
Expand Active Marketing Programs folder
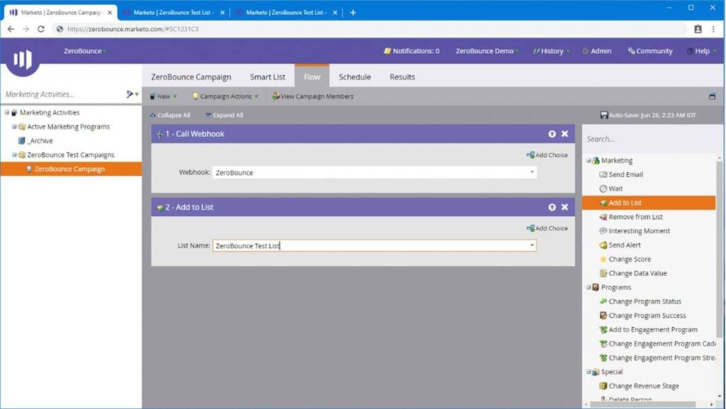pos(14,126)
